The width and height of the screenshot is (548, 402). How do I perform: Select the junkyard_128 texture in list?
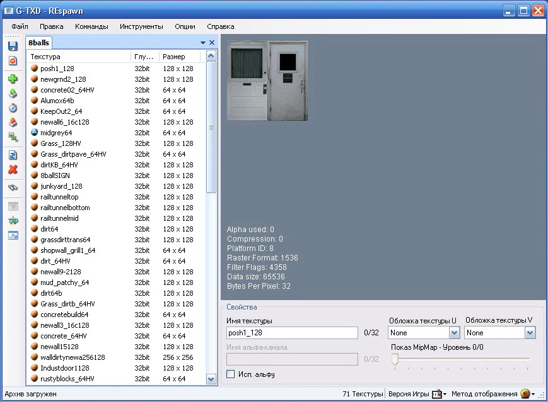[61, 186]
